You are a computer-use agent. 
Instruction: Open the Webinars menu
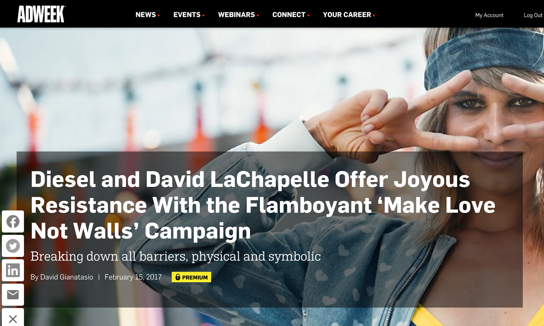click(237, 15)
